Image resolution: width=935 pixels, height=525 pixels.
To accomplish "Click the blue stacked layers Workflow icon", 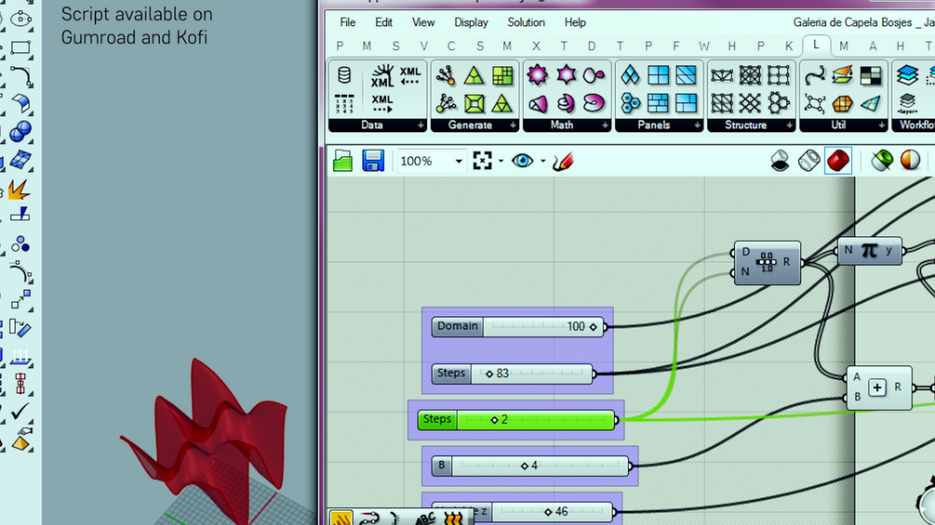I will click(x=907, y=75).
